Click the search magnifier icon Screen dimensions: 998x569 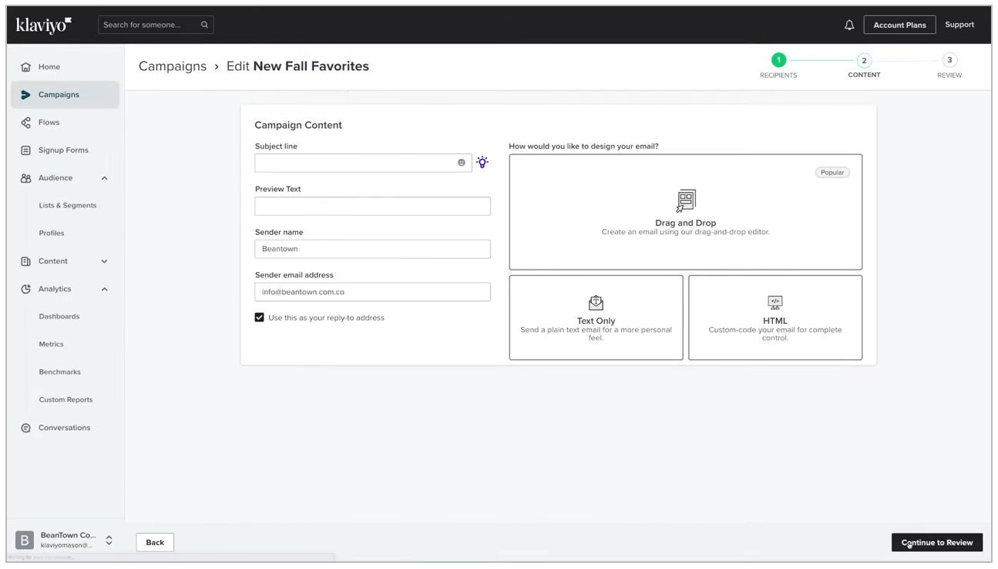click(204, 25)
